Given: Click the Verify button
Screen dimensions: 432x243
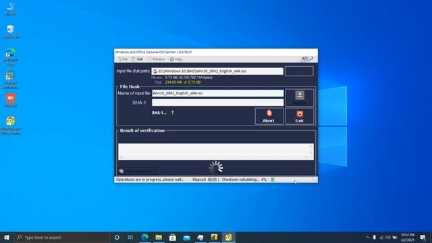Looking at the screenshot, I should pyautogui.click(x=299, y=97).
